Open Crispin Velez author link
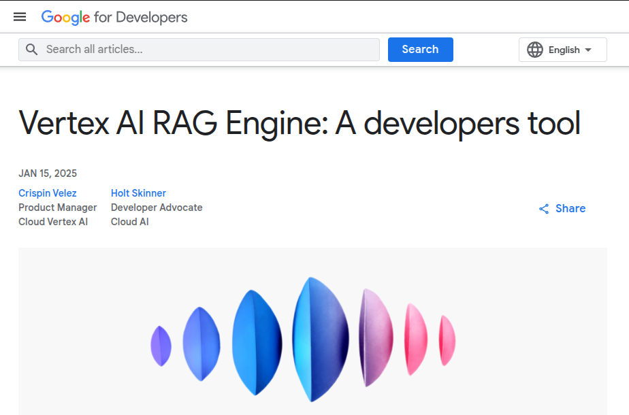629x415 pixels. (x=48, y=193)
